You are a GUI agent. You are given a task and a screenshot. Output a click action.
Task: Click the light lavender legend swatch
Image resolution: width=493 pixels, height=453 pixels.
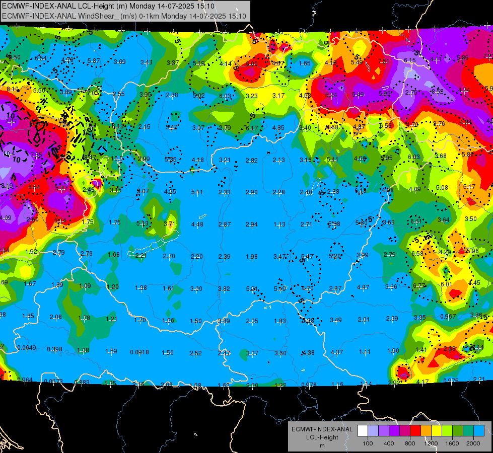373,431
